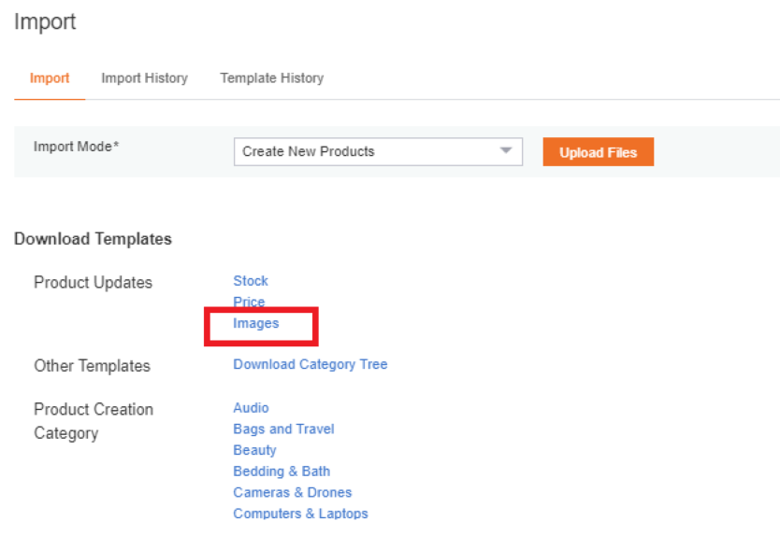Open the Computers & Laptops template

click(300, 514)
